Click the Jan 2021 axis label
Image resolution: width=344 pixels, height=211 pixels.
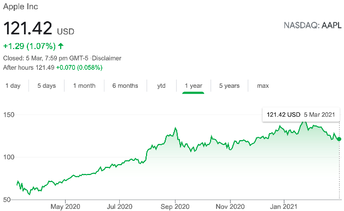(283, 207)
